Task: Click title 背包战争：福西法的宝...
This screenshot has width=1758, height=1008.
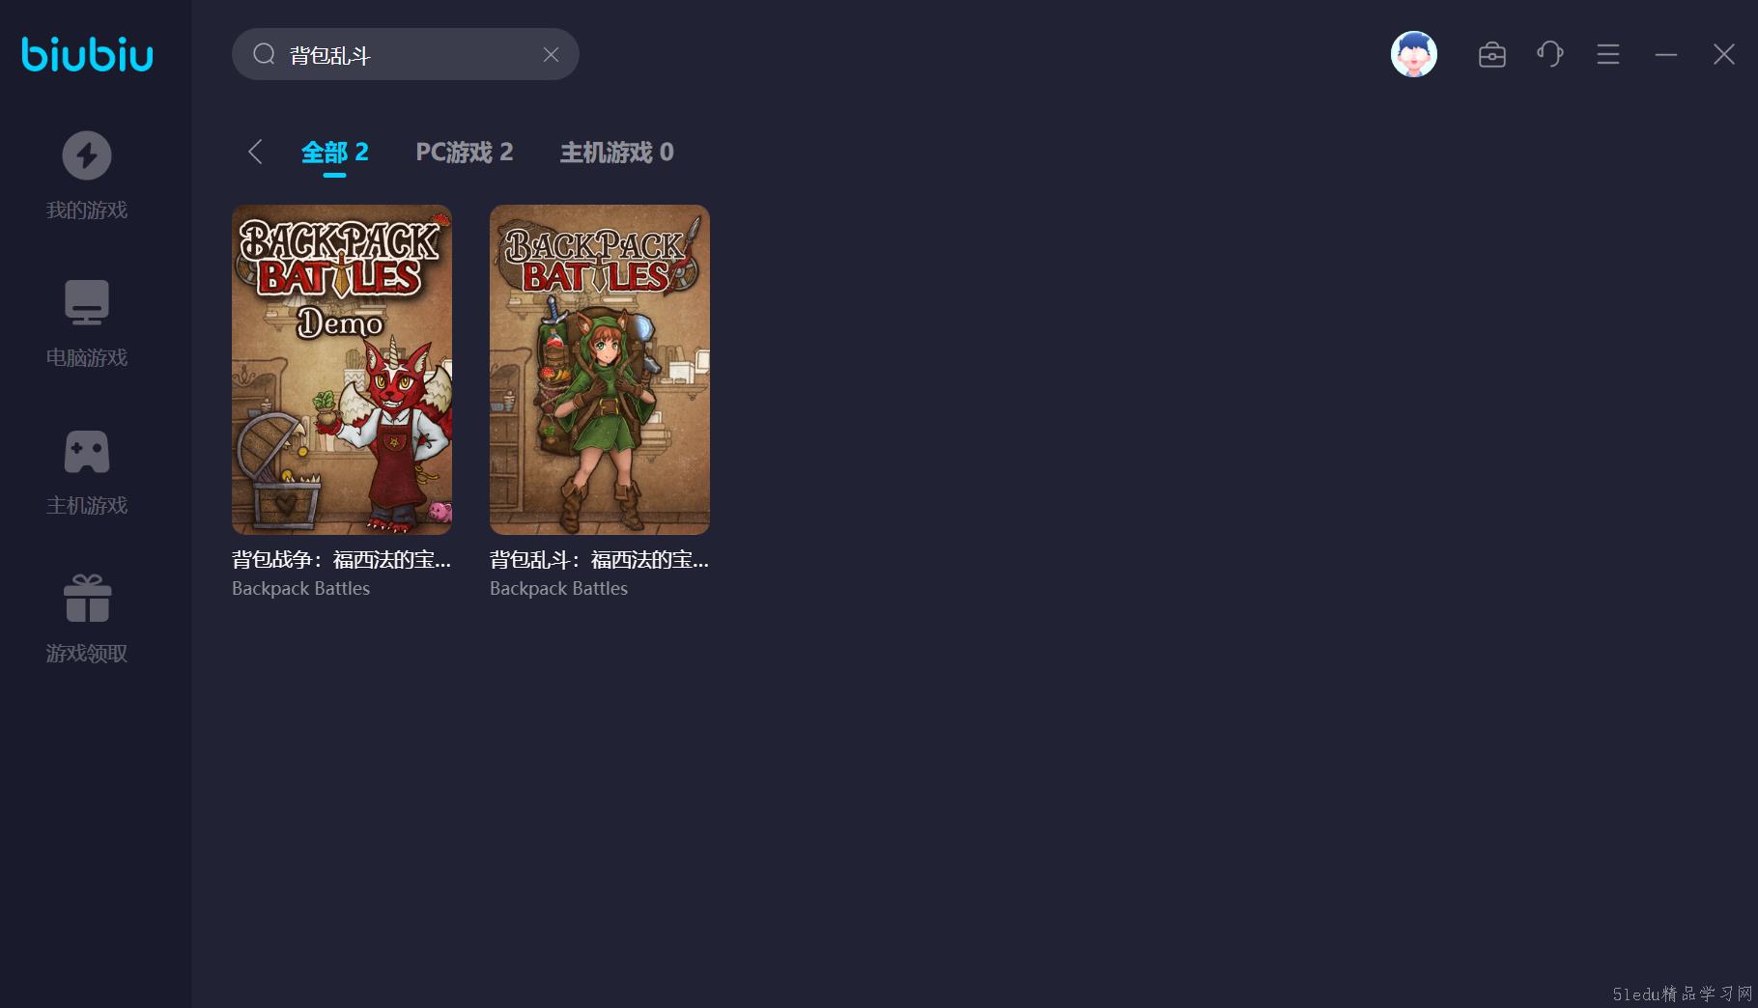Action: pyautogui.click(x=341, y=560)
